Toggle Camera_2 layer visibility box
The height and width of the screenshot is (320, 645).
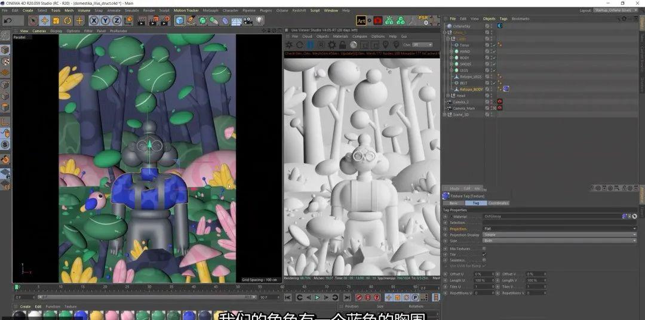click(487, 101)
